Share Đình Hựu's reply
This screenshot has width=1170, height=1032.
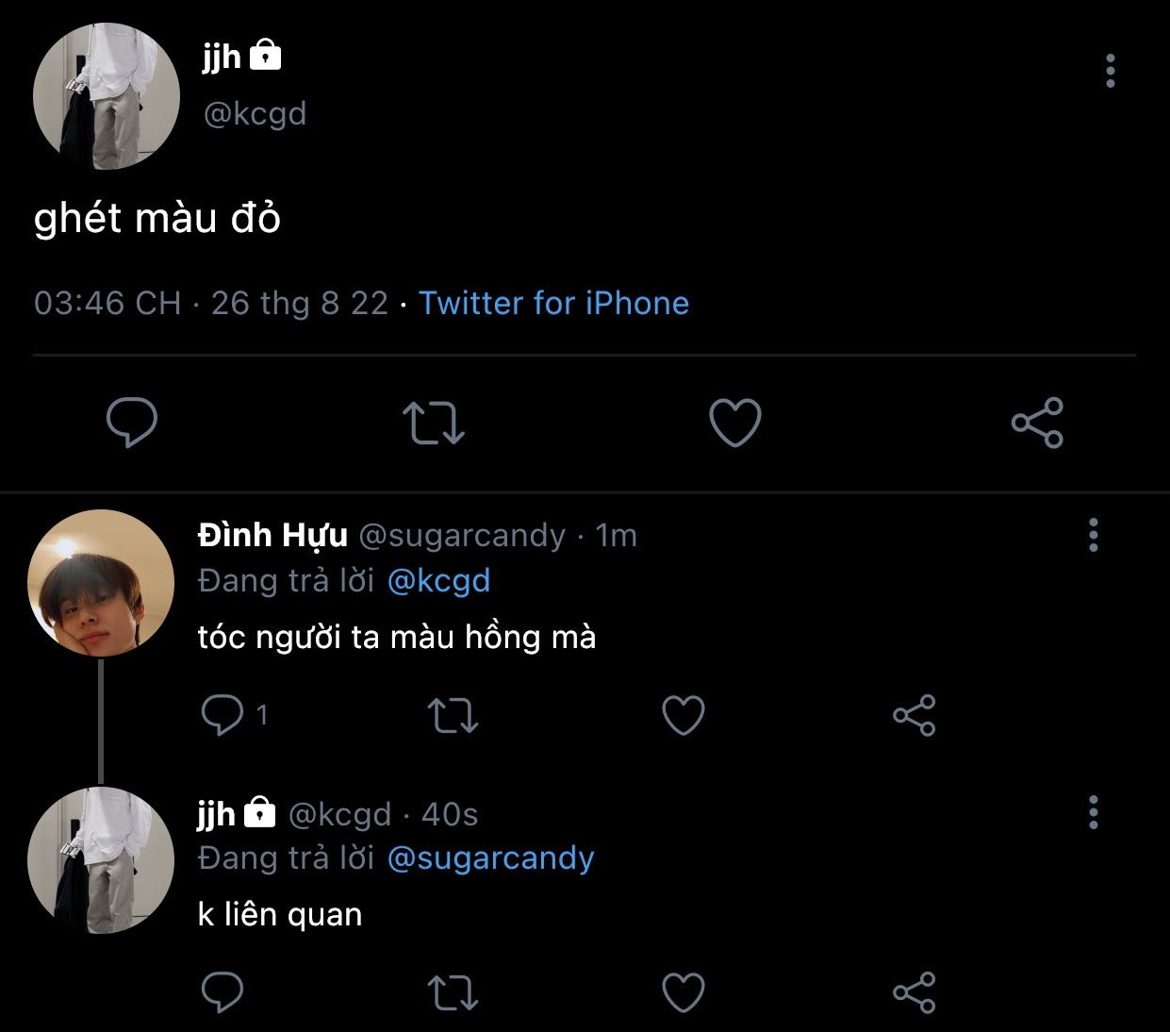914,715
